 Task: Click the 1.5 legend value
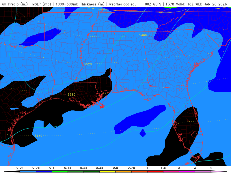pyautogui.click(x=163, y=168)
